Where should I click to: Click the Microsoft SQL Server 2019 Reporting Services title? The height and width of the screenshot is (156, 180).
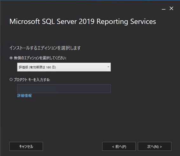[x=83, y=22]
